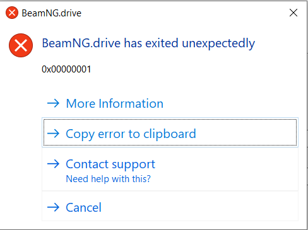Click the arrow icon beside Contact support
Image resolution: width=308 pixels, height=230 pixels.
54,164
